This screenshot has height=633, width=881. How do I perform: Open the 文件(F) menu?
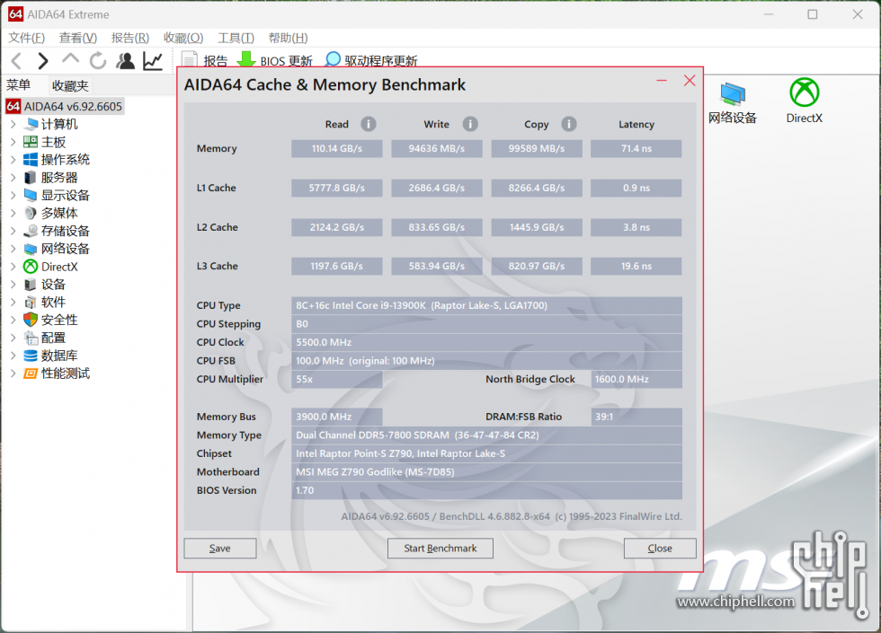[26, 38]
